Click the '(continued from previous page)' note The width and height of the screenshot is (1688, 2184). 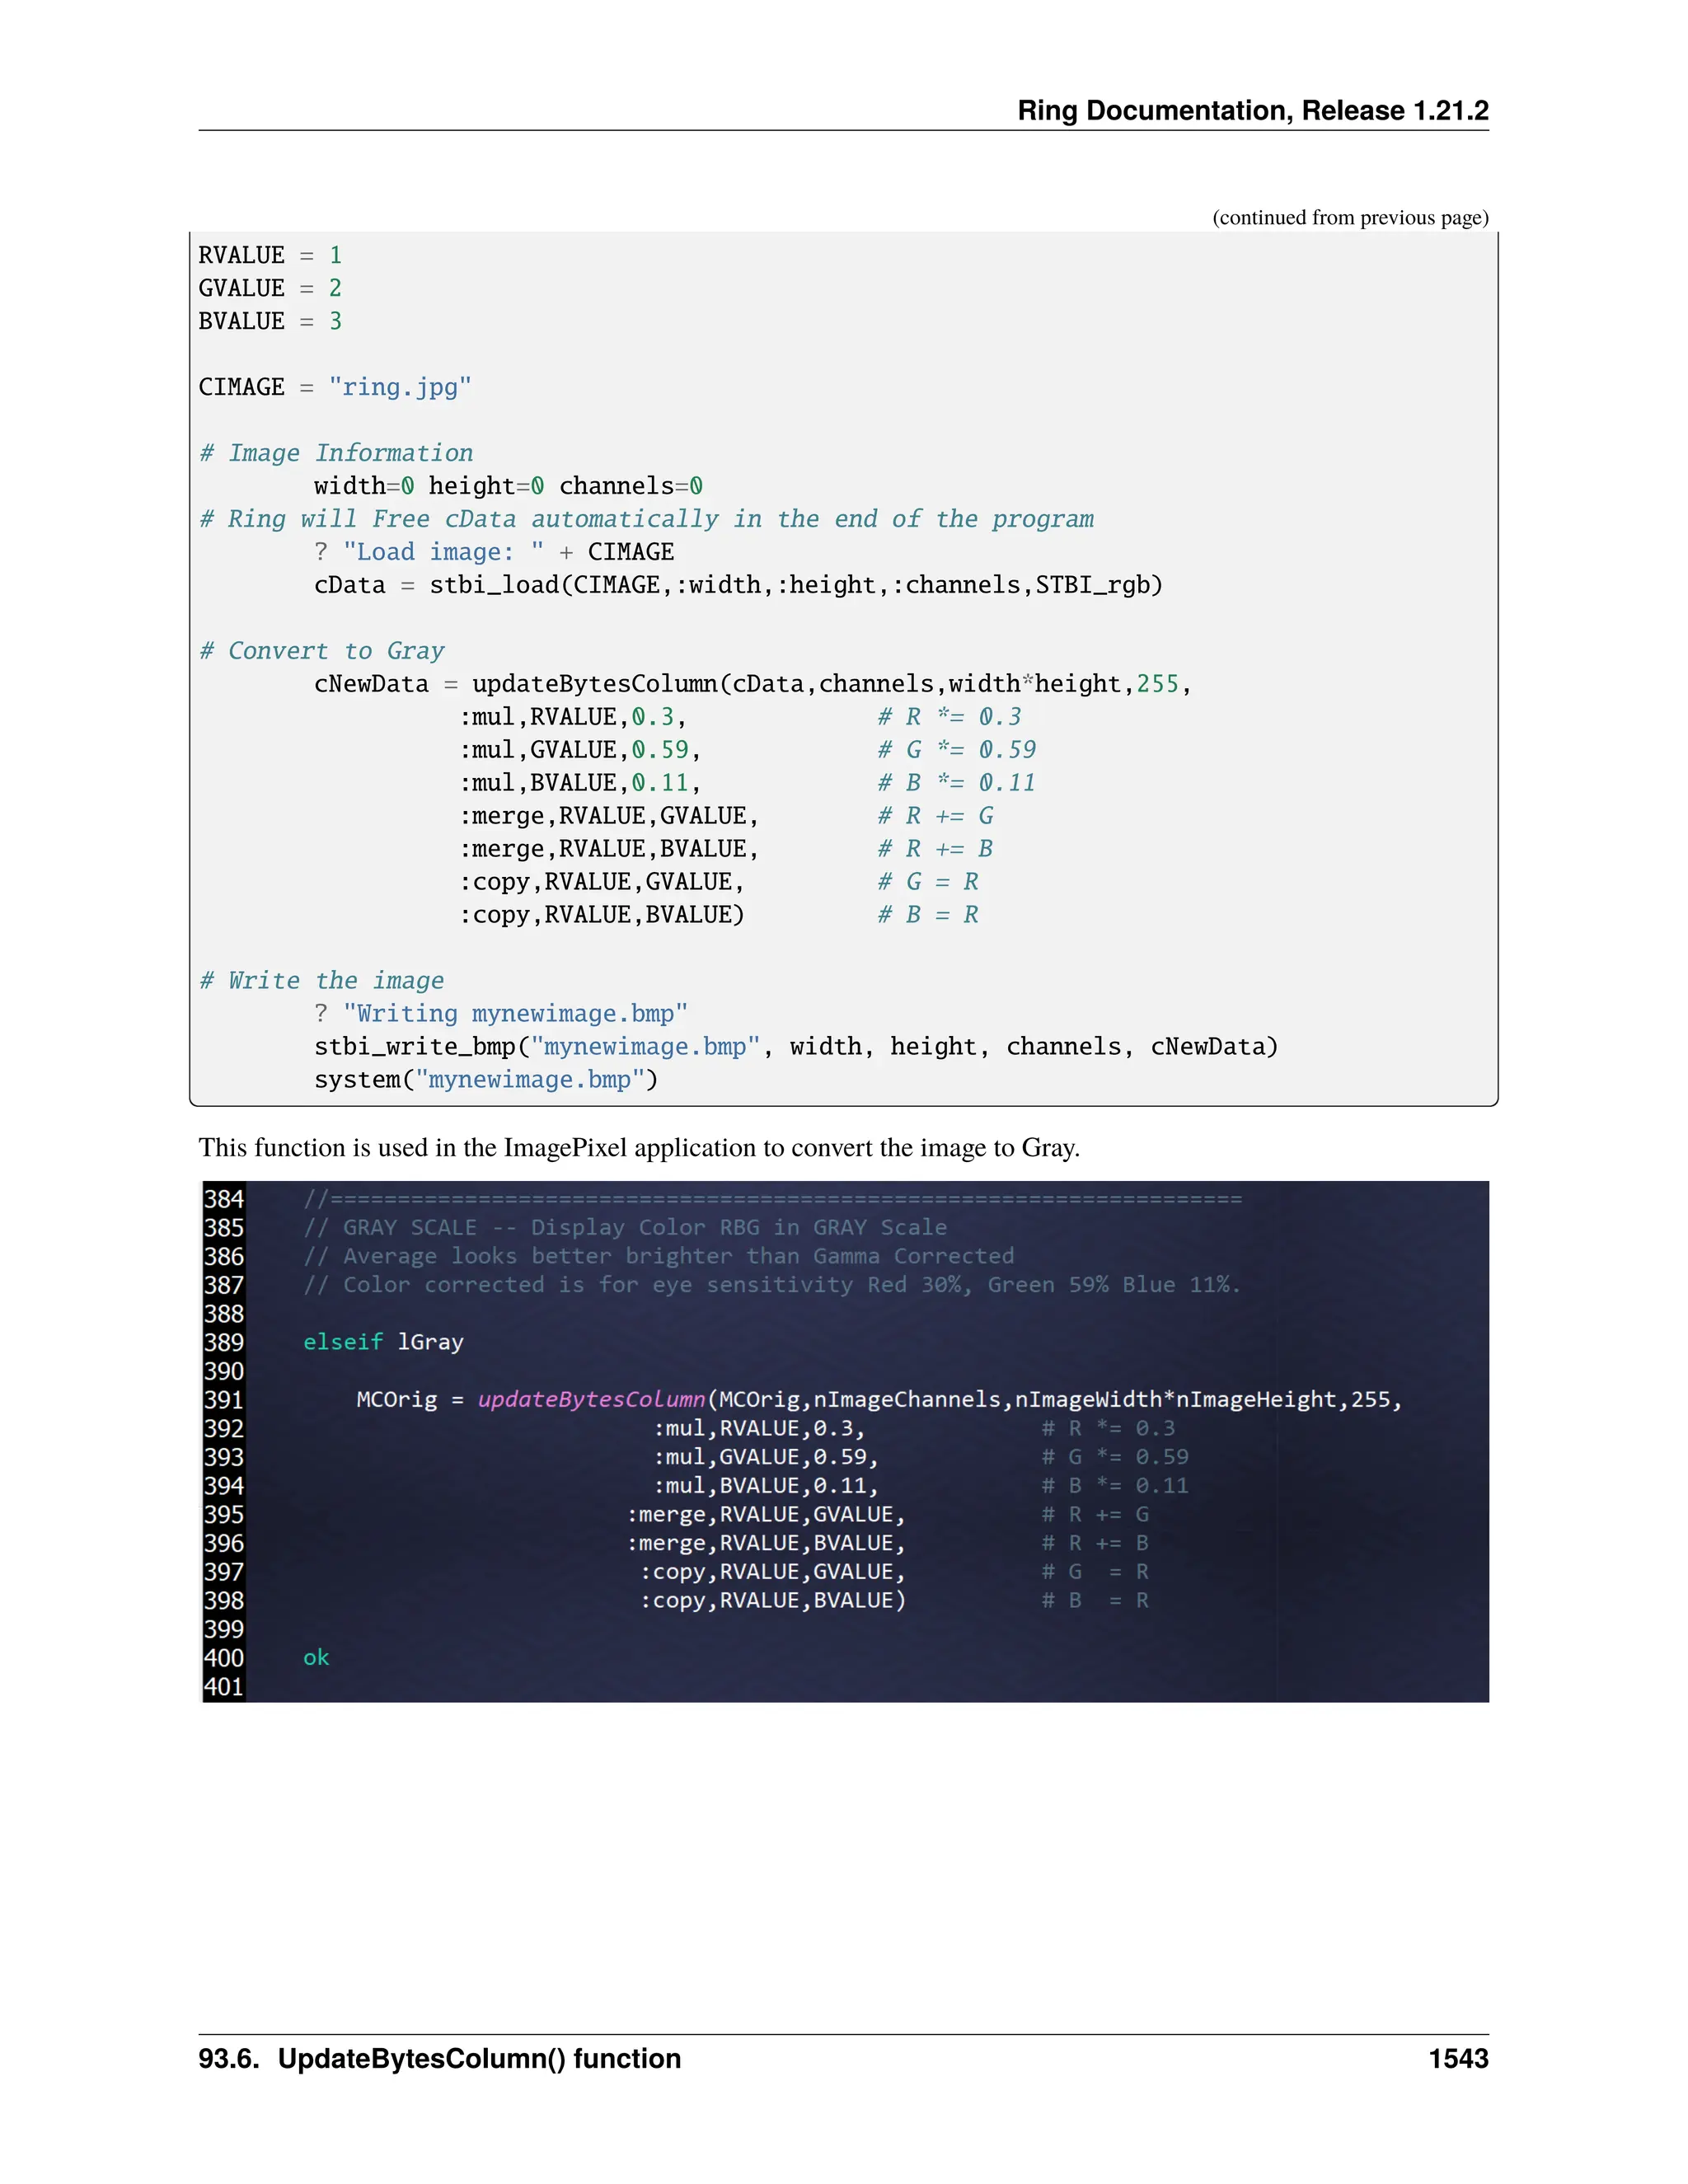[x=1349, y=217]
